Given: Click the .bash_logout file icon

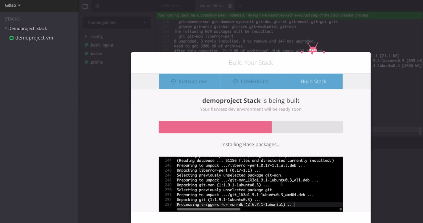Looking at the screenshot, I should [x=86, y=45].
